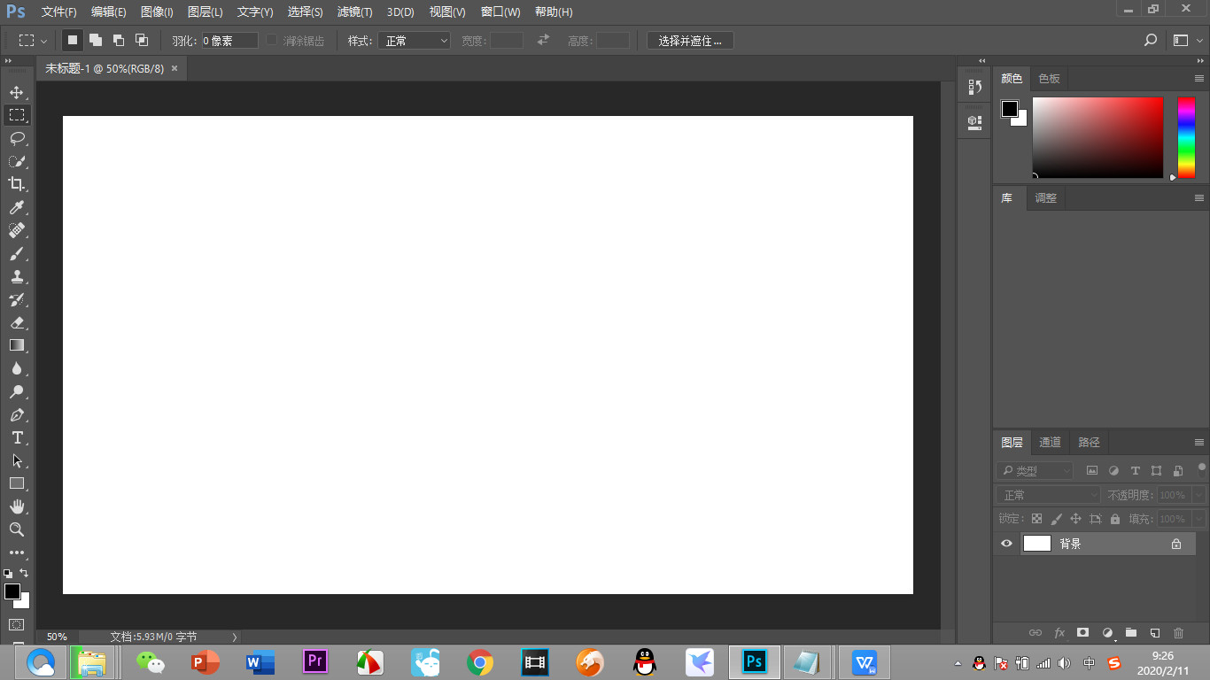The height and width of the screenshot is (680, 1210).
Task: Click the 羽化 feather input field
Action: click(x=229, y=41)
